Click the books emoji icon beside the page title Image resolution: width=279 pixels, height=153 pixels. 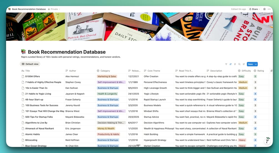[x=23, y=51]
